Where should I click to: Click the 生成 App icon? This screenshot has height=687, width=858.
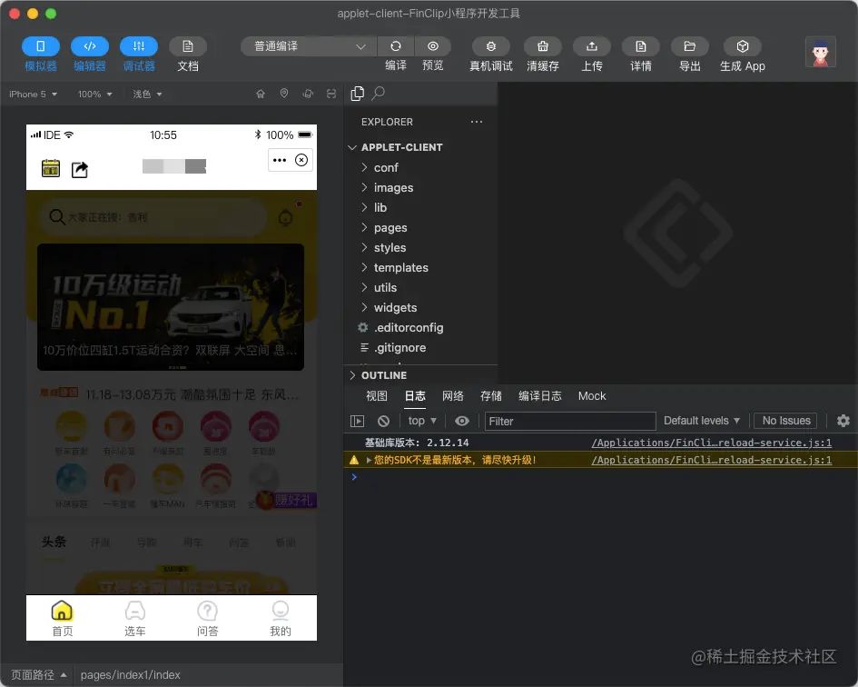742,46
